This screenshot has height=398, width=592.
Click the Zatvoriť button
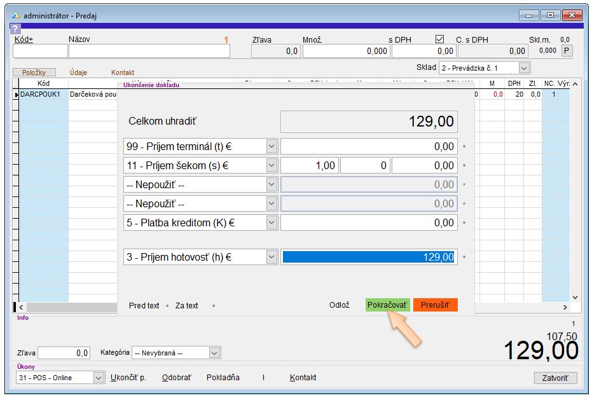click(556, 378)
